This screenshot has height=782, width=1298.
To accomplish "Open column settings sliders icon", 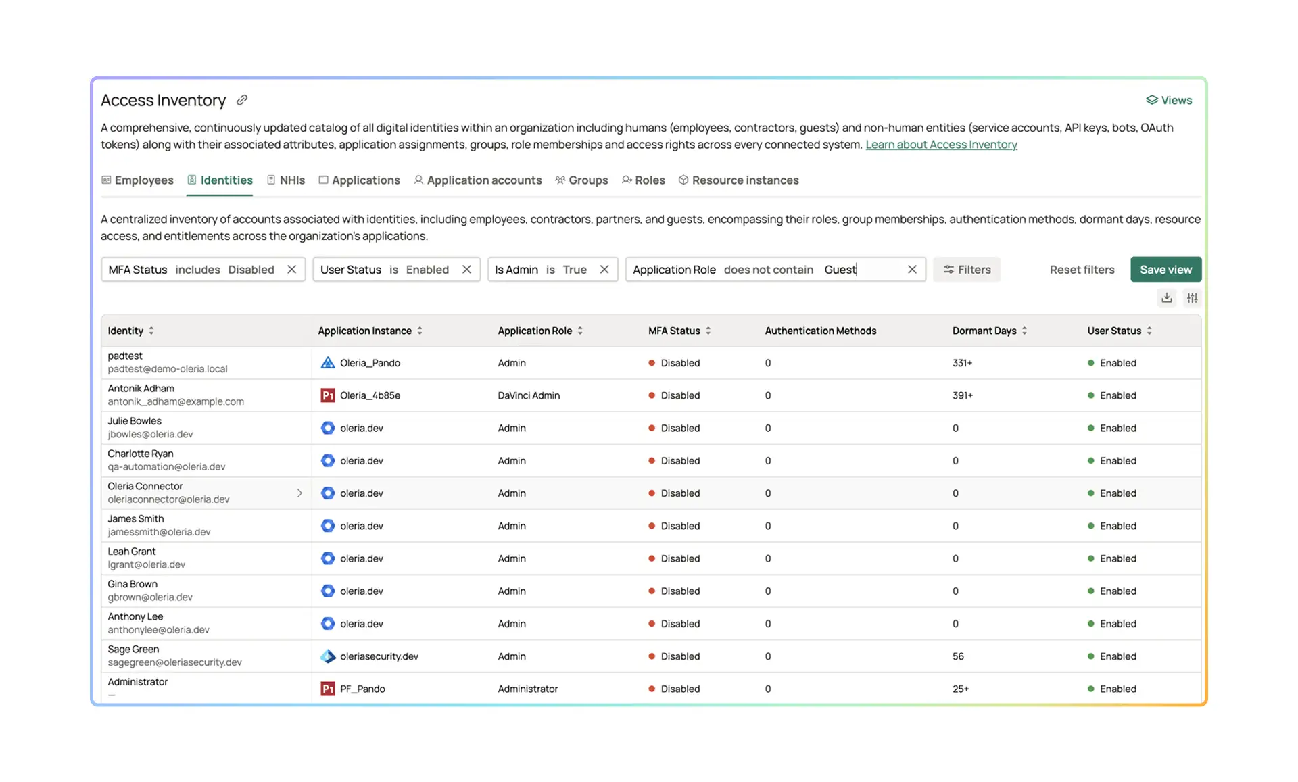I will (1193, 297).
